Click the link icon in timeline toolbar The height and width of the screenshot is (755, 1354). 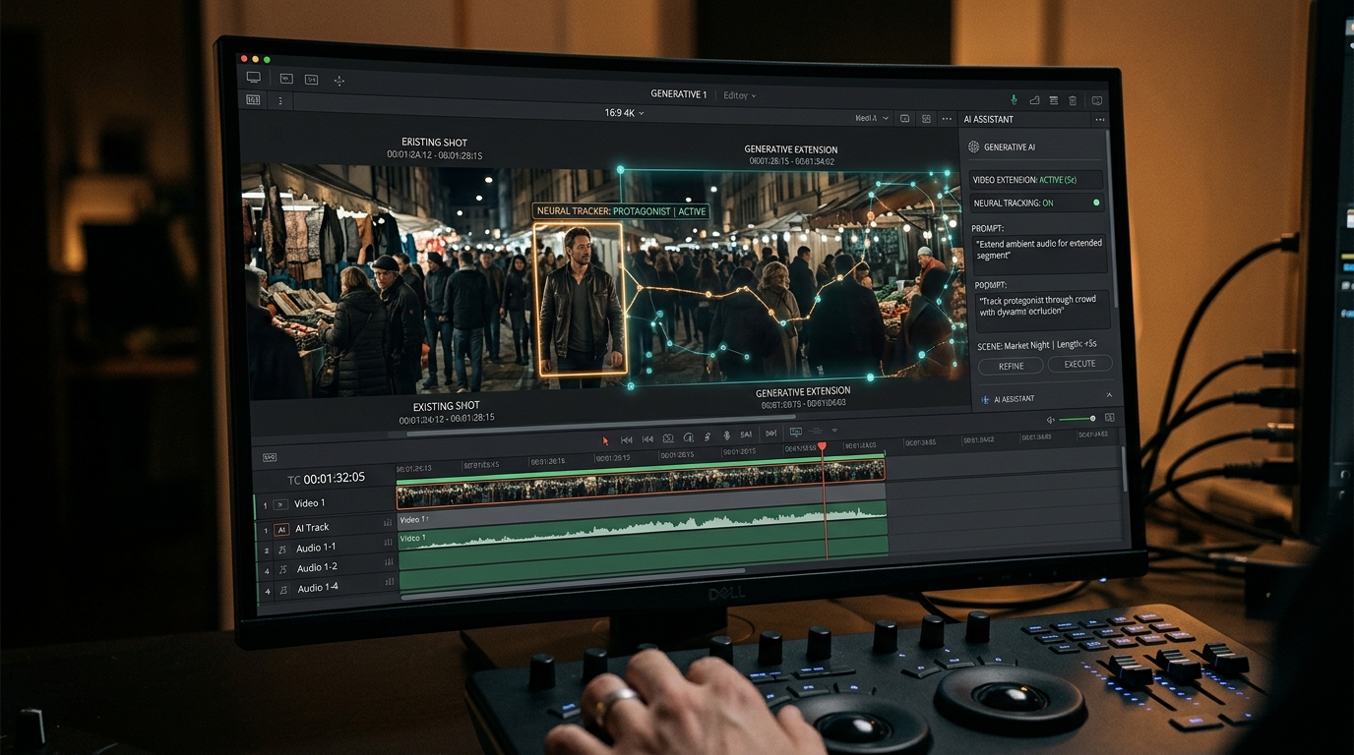pyautogui.click(x=708, y=436)
